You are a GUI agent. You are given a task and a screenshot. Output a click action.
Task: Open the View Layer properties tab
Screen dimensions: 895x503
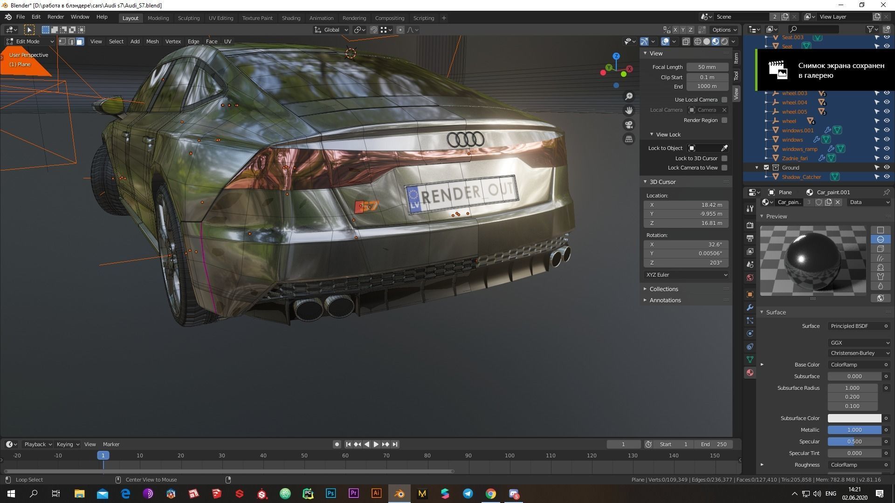click(750, 251)
